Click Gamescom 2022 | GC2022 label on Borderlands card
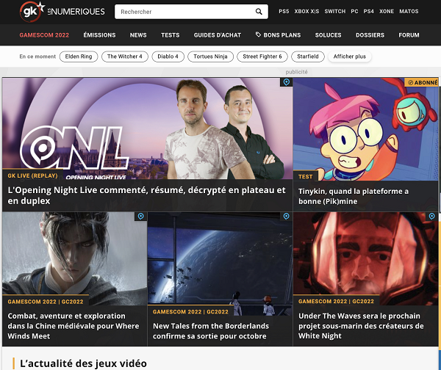The width and height of the screenshot is (441, 370). tap(190, 312)
